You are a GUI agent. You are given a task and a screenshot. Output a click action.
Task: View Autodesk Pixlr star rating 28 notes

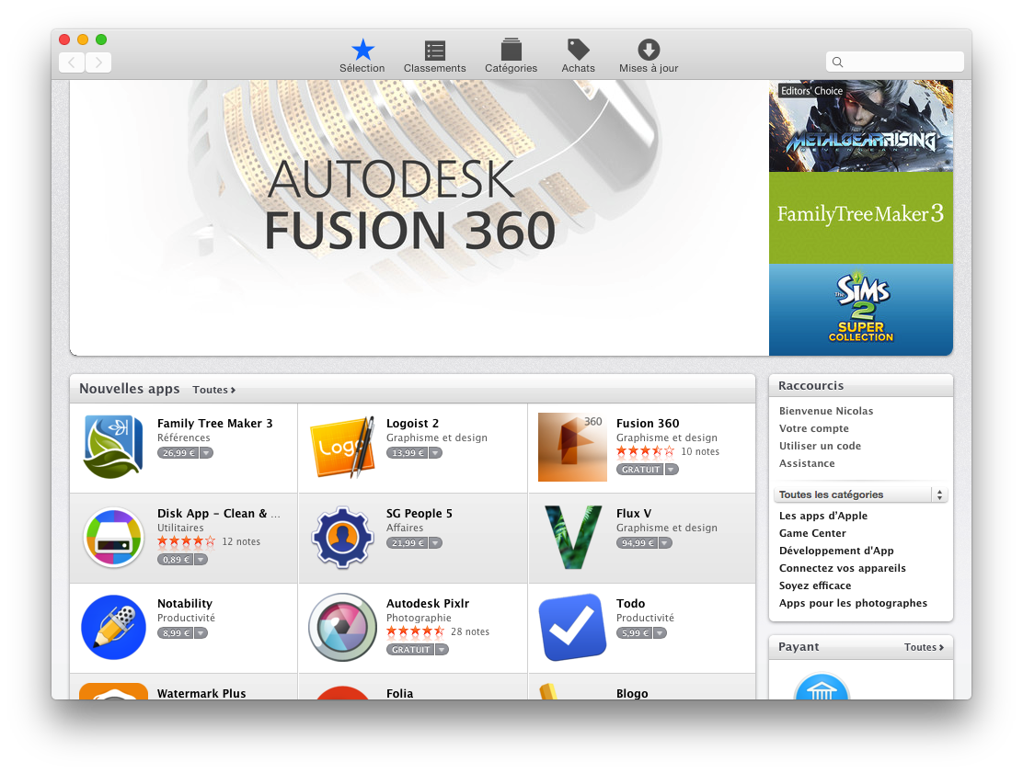tap(438, 631)
